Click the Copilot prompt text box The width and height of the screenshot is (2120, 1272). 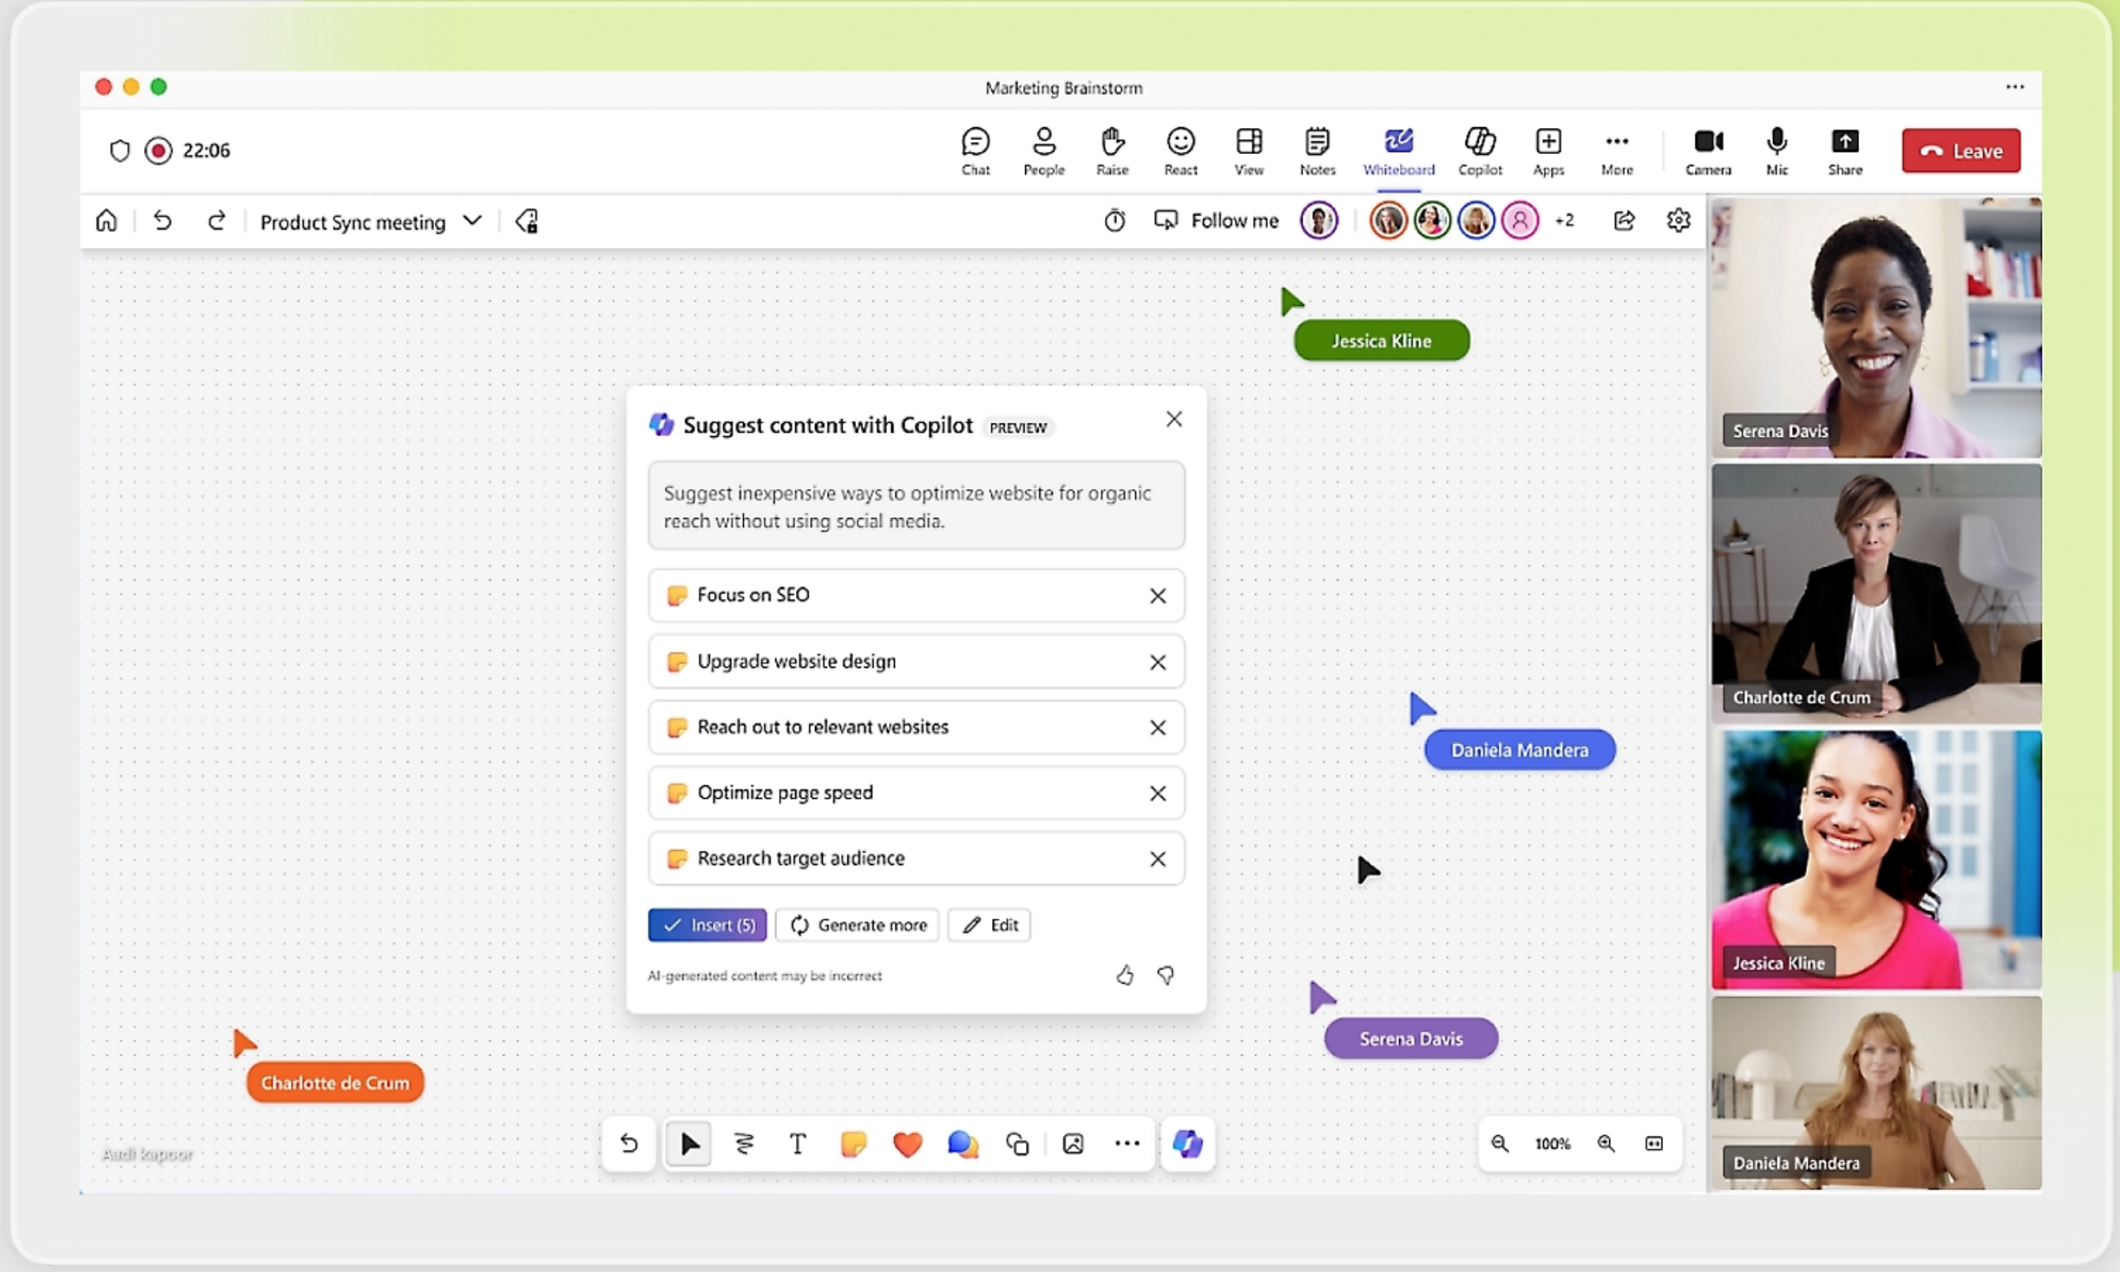(x=916, y=506)
